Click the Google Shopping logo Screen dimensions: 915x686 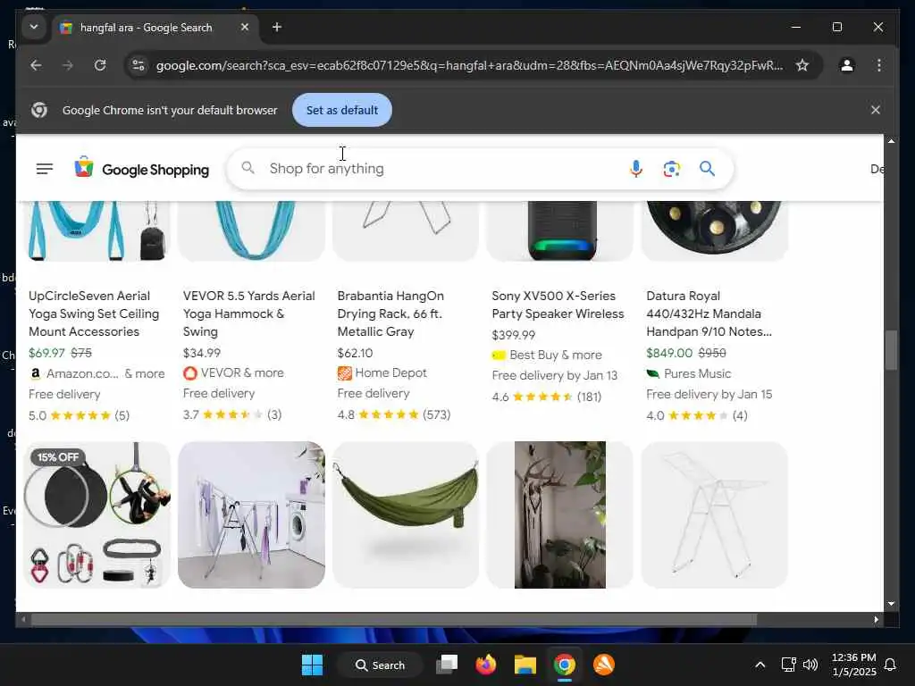click(142, 169)
